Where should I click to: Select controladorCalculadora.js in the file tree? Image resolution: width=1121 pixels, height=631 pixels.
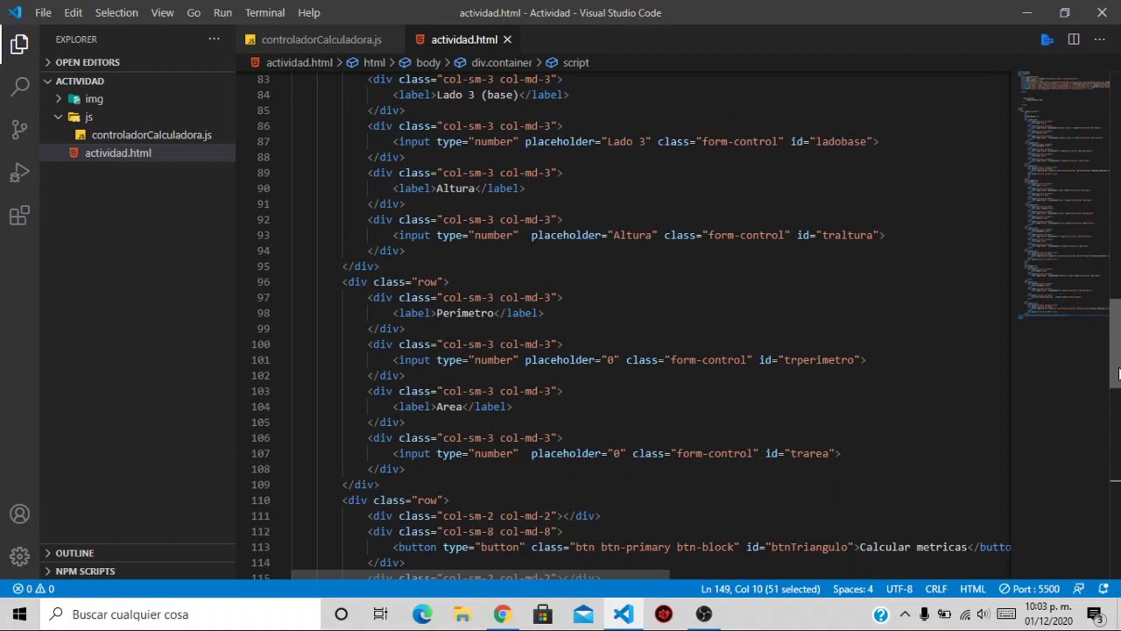coord(152,135)
